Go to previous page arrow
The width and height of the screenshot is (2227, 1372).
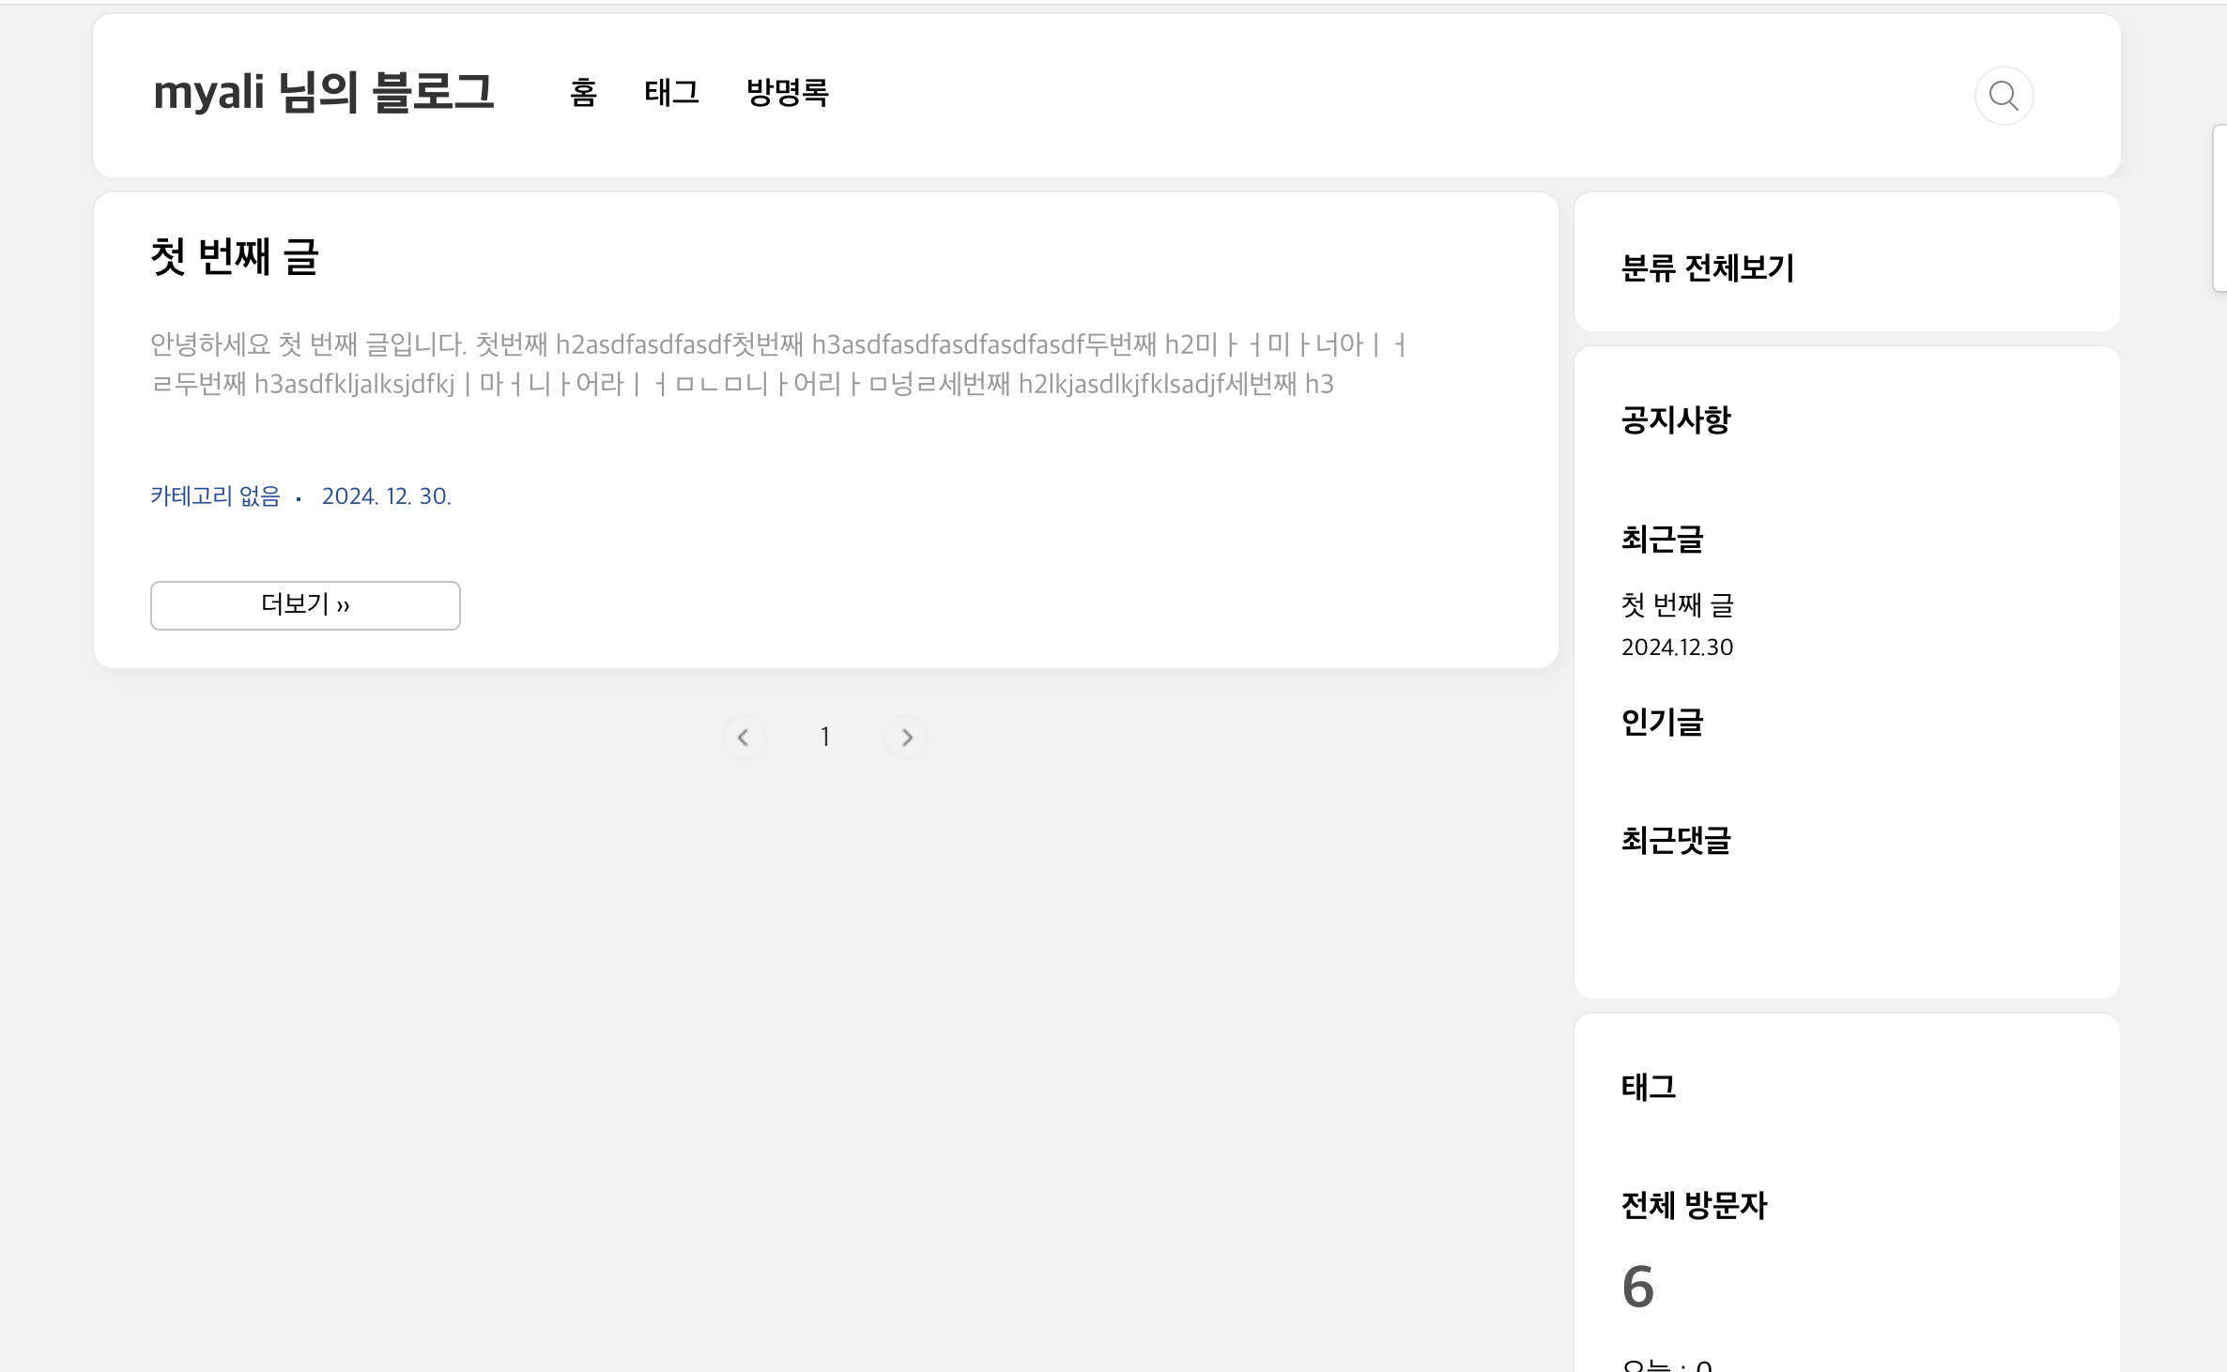(x=744, y=738)
